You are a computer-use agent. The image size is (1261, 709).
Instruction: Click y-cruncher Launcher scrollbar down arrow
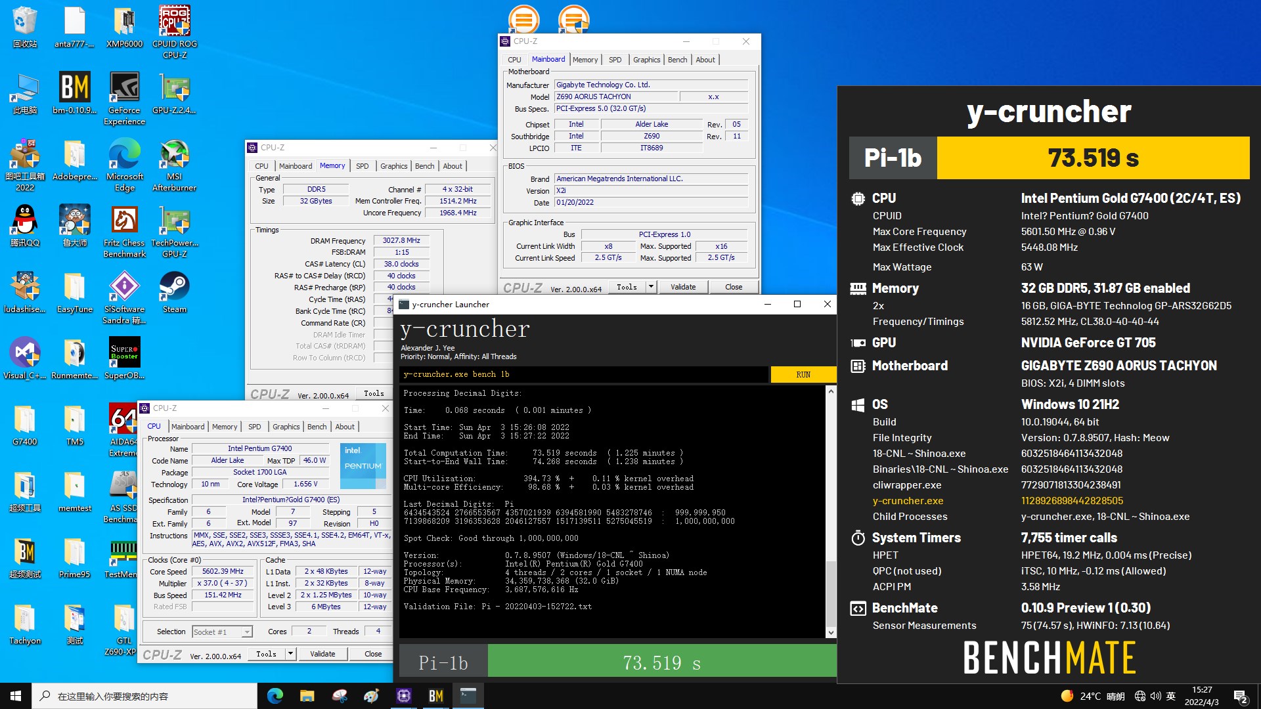tap(831, 633)
